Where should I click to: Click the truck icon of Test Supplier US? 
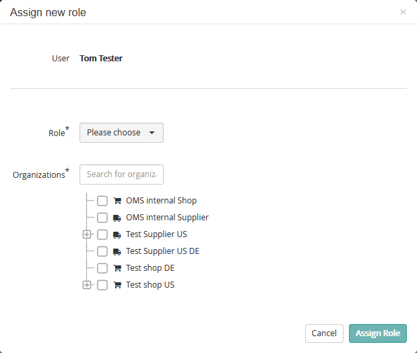click(117, 235)
